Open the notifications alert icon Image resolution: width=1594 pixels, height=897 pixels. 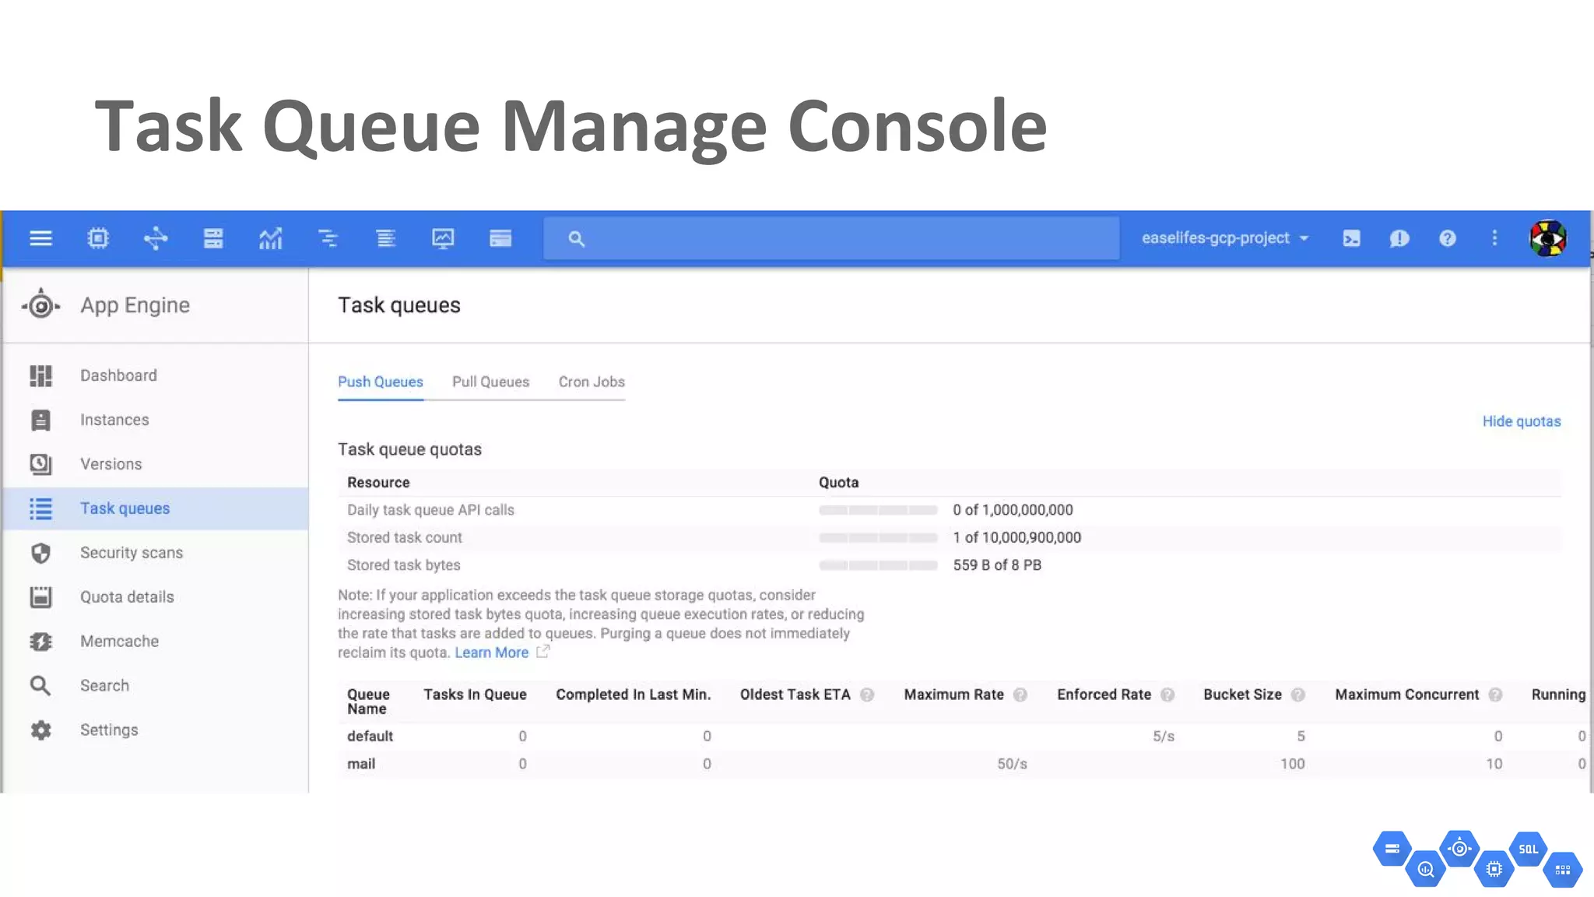click(1399, 238)
